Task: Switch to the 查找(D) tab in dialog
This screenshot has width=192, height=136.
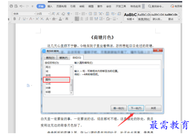Action: [x=50, y=58]
